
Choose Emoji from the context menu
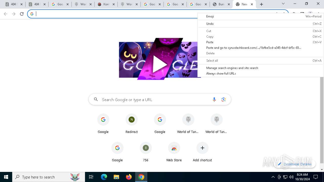260,16
